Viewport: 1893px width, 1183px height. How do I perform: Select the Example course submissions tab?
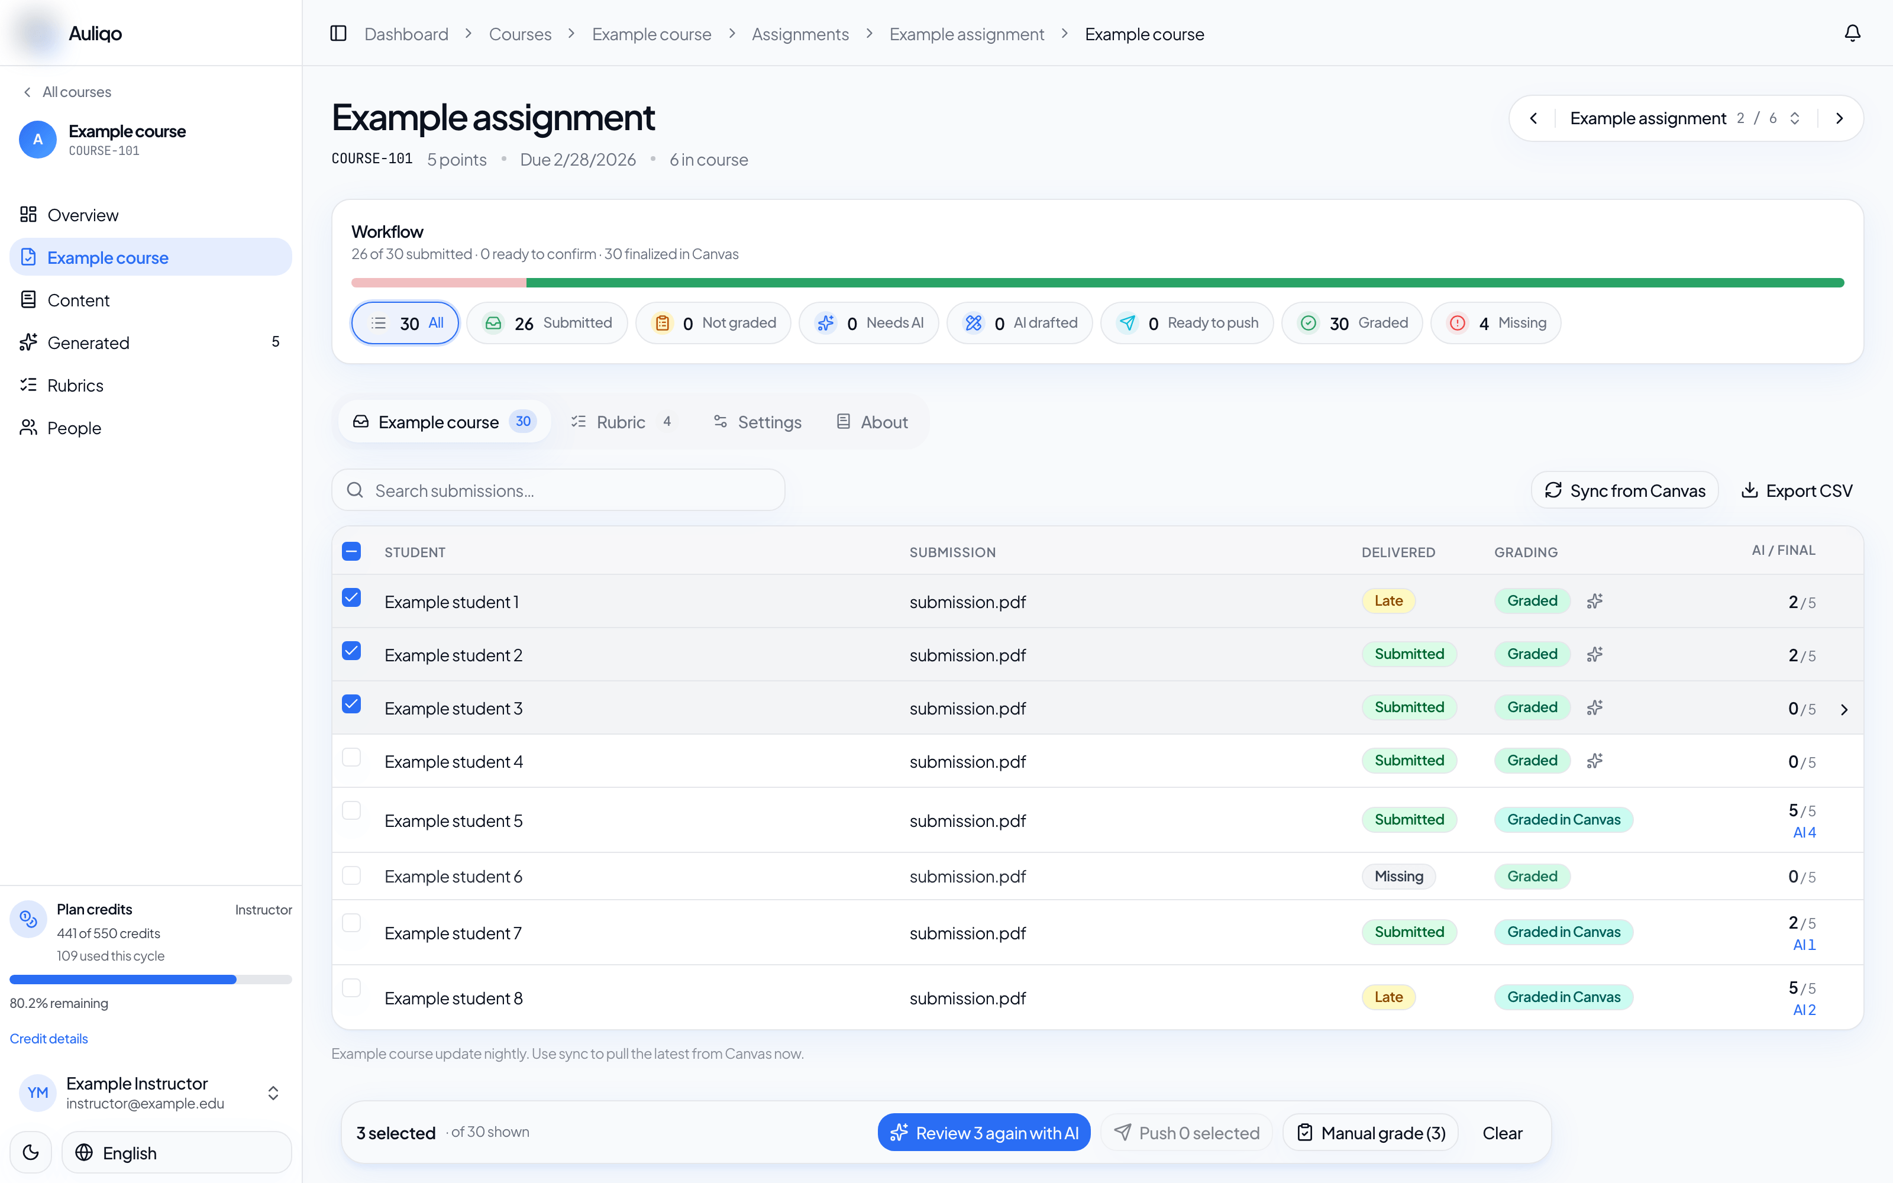coord(444,422)
